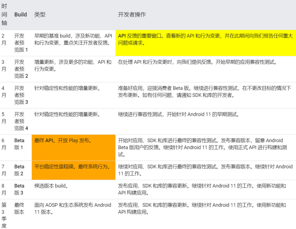Viewport: 296px width, 229px height.
Task: Select the 开发者预览版 3 build cell
Action: click(21, 95)
